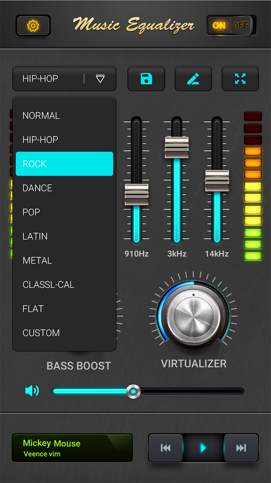This screenshot has width=271, height=483.
Task: Choose the FLAT preset
Action: pyautogui.click(x=64, y=309)
